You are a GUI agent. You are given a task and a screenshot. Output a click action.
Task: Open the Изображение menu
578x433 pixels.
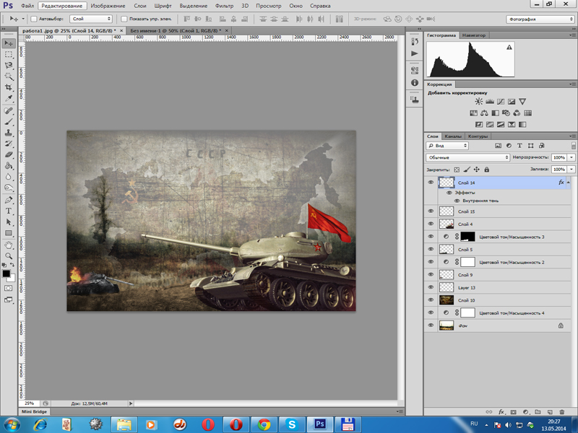(108, 6)
